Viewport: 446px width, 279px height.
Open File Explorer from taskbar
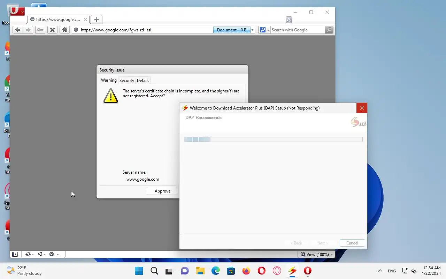click(200, 271)
